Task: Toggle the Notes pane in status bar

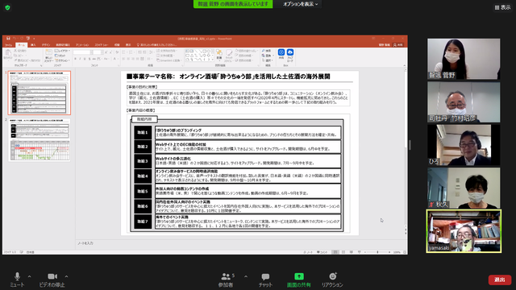Action: pos(308,252)
